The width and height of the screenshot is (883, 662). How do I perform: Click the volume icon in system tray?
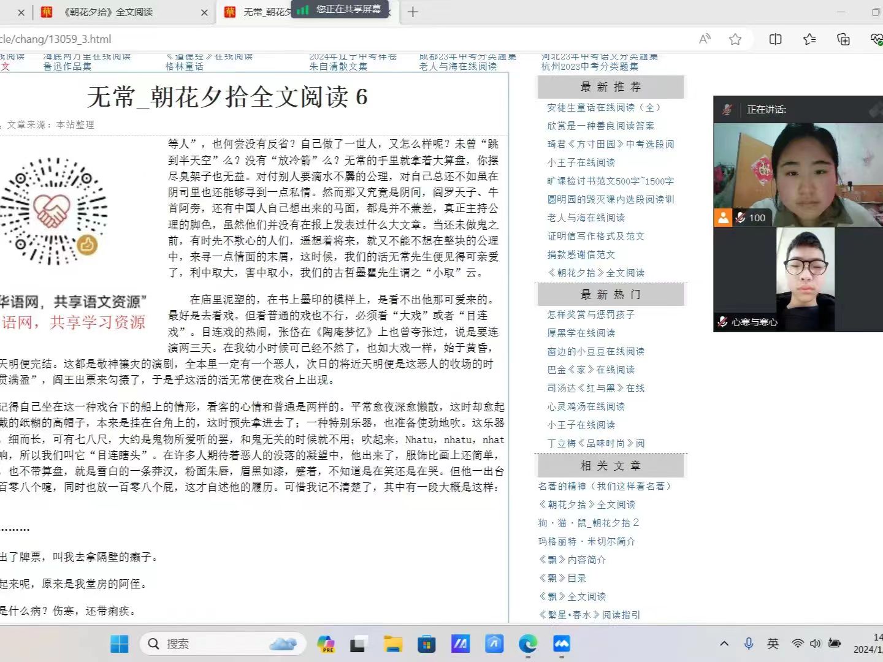[x=815, y=644]
